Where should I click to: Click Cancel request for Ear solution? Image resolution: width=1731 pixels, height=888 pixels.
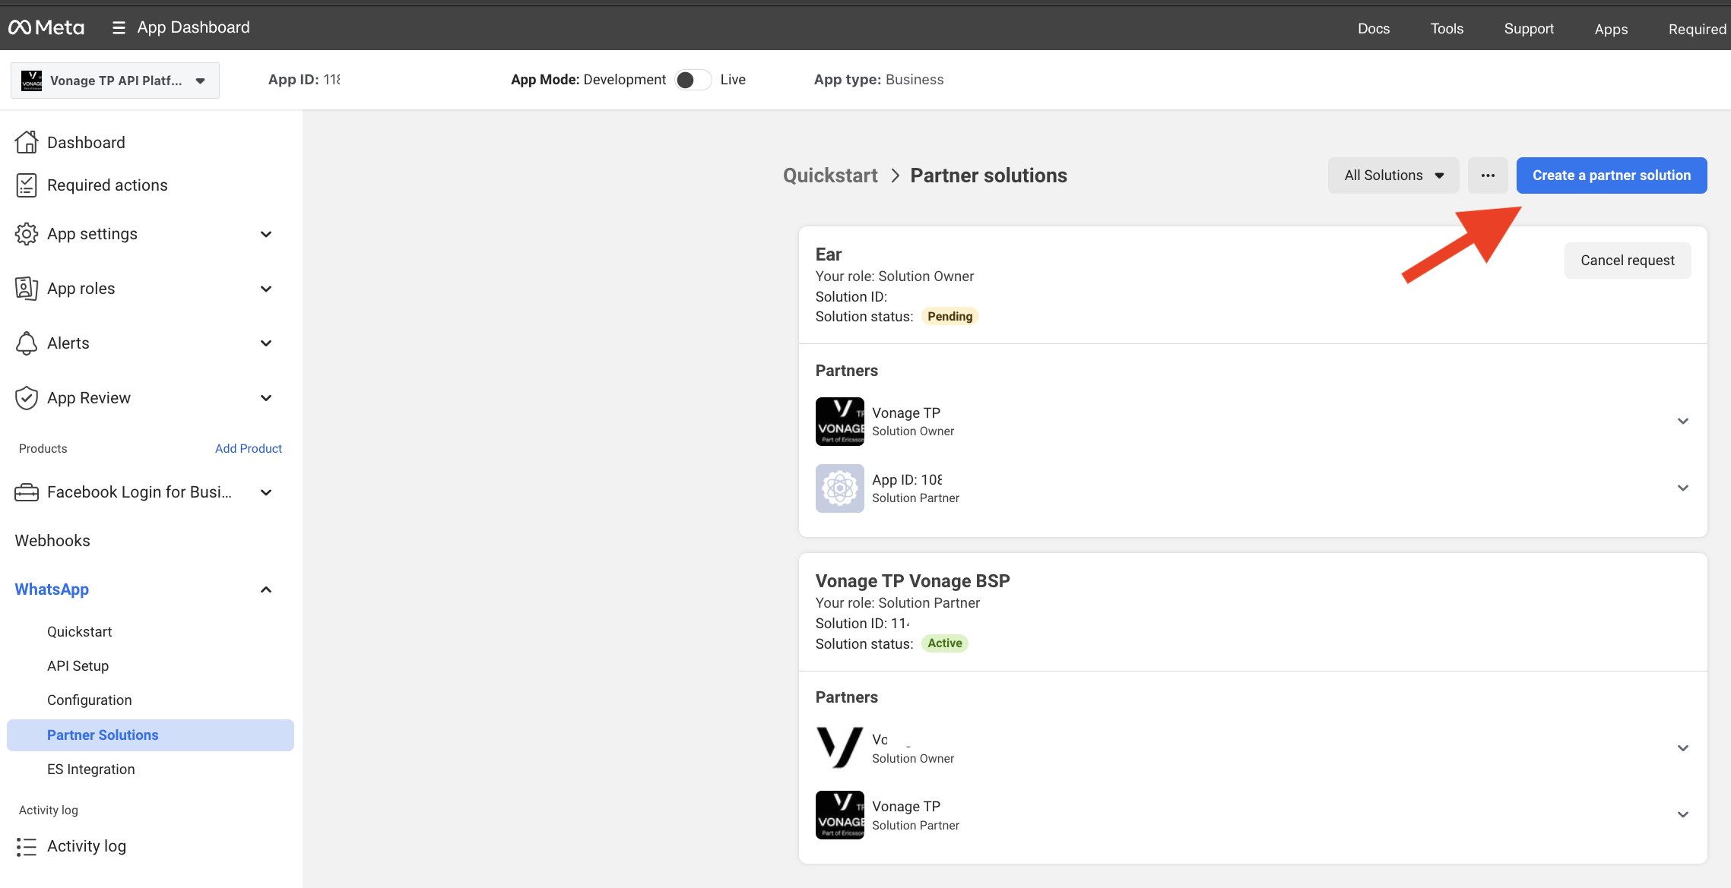point(1628,261)
